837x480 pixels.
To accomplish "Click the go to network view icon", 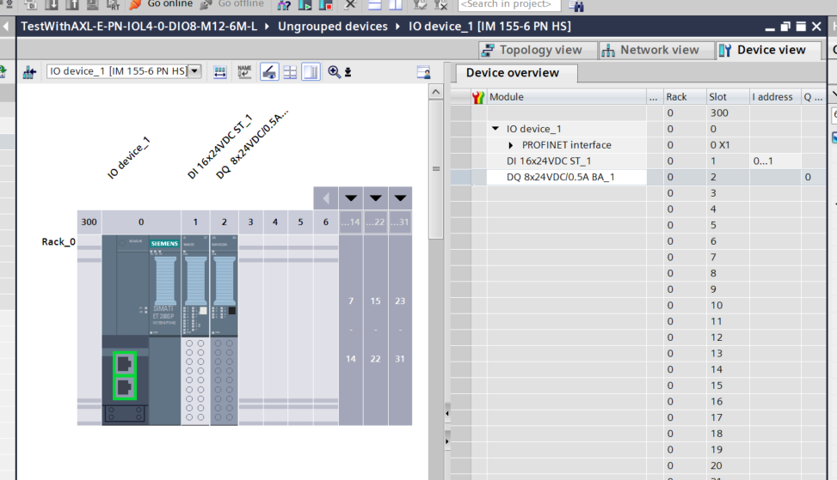I will 29,72.
